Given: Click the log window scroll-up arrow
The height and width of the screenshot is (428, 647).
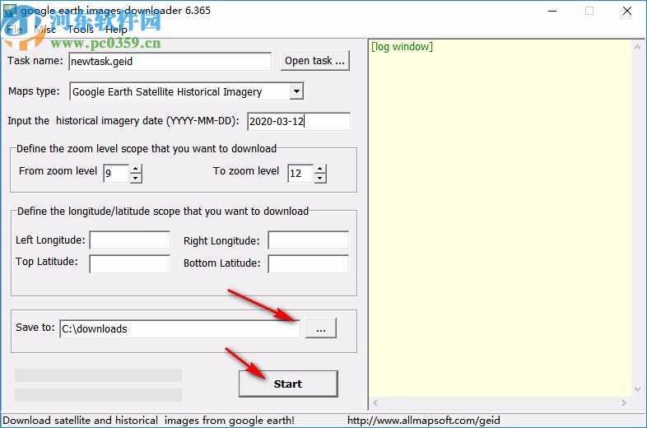Looking at the screenshot, I should [637, 48].
